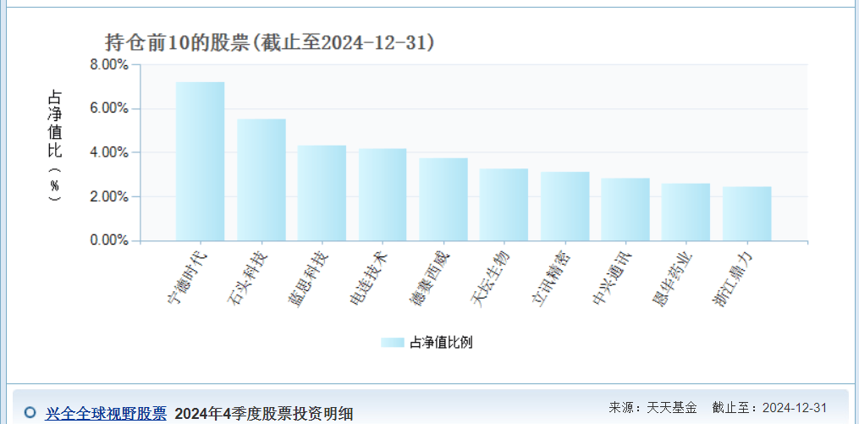Select the 蓝思科技 bar
Image resolution: width=859 pixels, height=424 pixels.
(322, 193)
